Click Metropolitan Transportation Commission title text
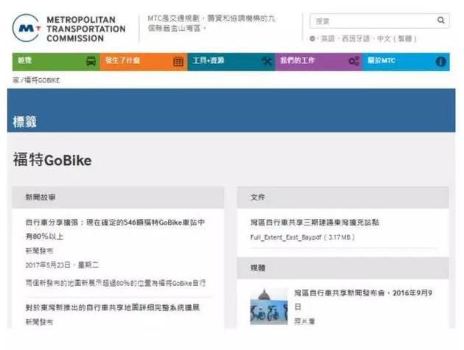The height and width of the screenshot is (350, 464). pos(86,29)
